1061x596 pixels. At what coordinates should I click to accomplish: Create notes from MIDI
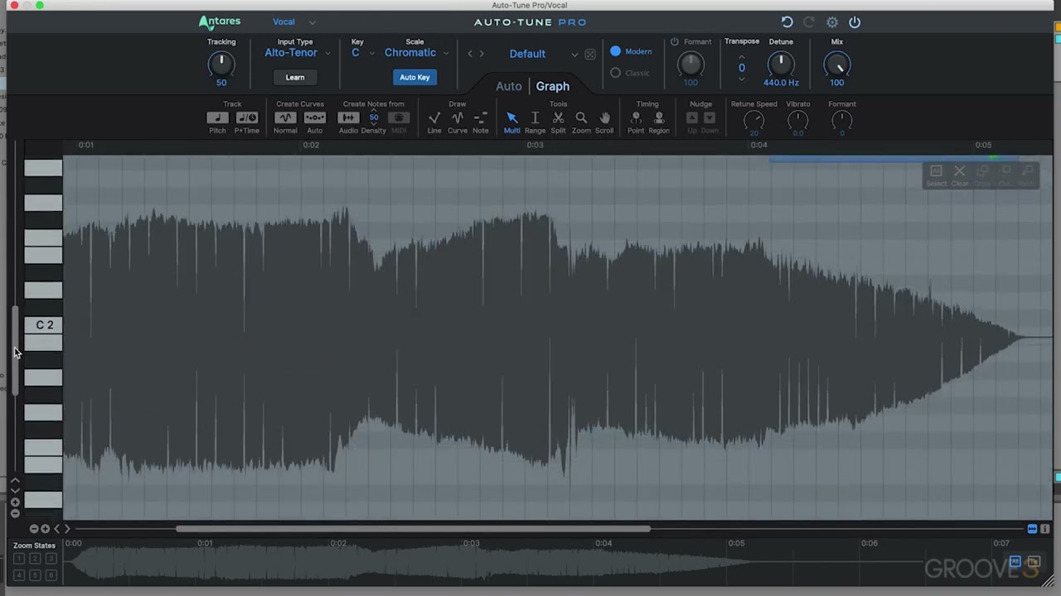pos(399,118)
